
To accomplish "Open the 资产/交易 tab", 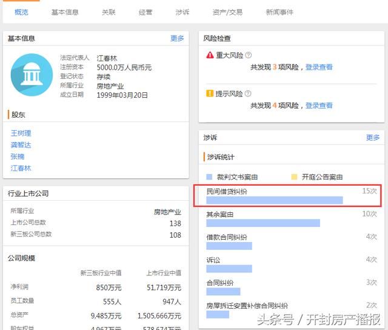I will pyautogui.click(x=228, y=12).
